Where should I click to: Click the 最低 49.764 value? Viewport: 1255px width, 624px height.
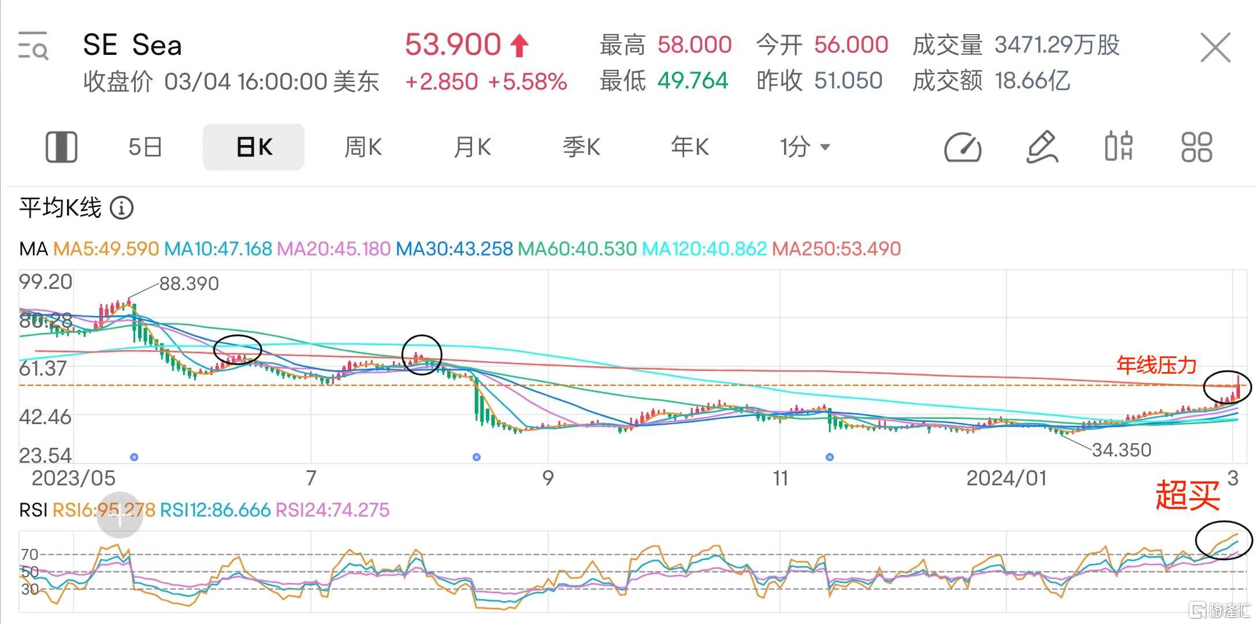693,81
